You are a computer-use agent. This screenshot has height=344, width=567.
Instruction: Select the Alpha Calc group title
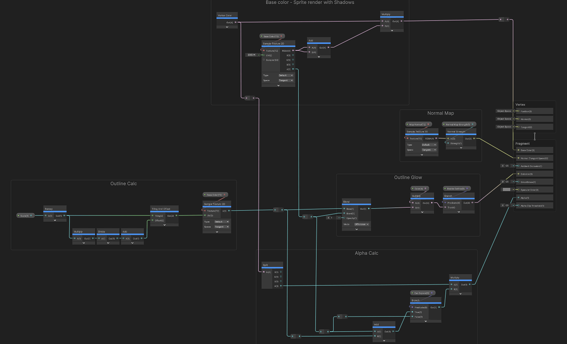(x=366, y=253)
